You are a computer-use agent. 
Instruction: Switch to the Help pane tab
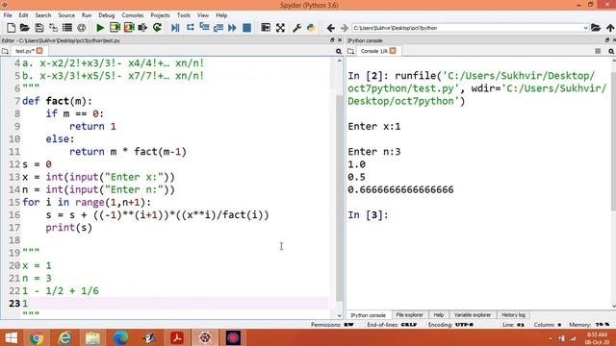[439, 315]
